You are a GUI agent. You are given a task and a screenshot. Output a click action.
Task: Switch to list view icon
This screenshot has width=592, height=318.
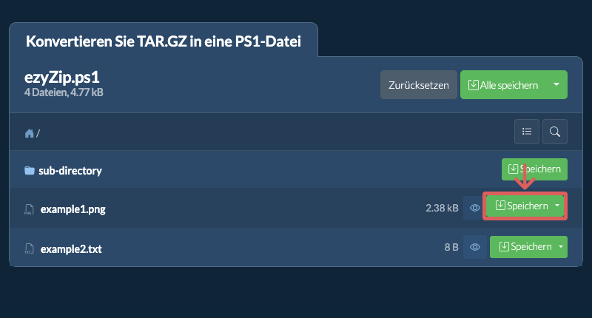click(x=527, y=132)
